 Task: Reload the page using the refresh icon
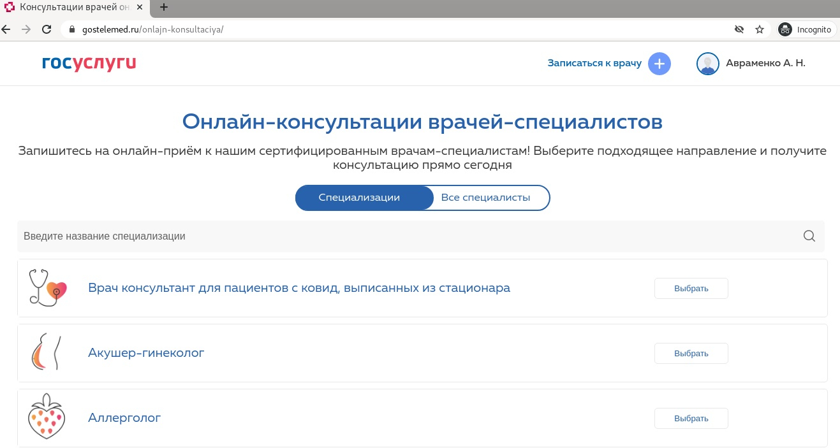point(47,29)
